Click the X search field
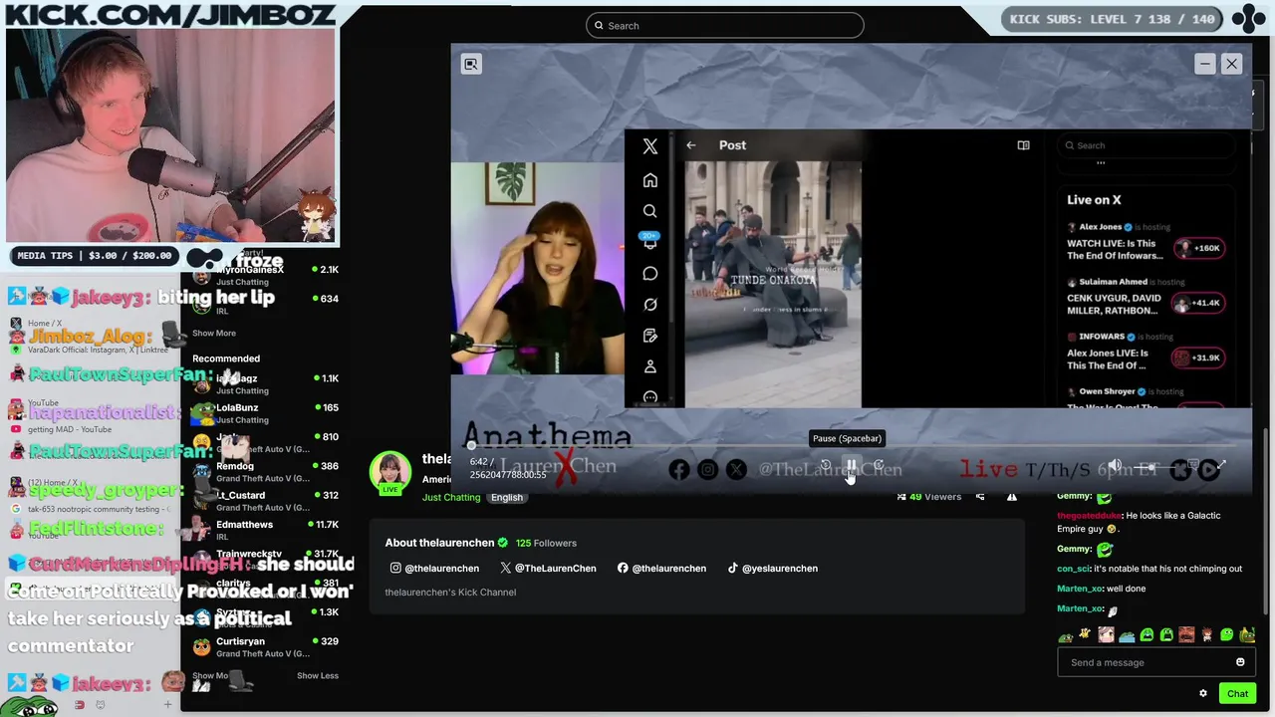 1146,145
